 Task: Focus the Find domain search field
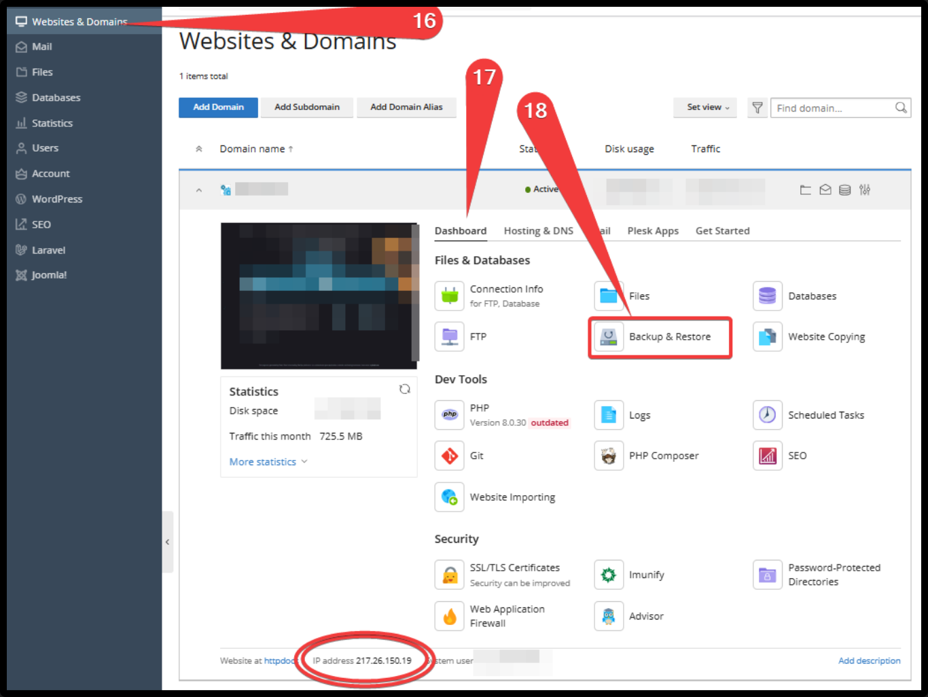(x=840, y=108)
